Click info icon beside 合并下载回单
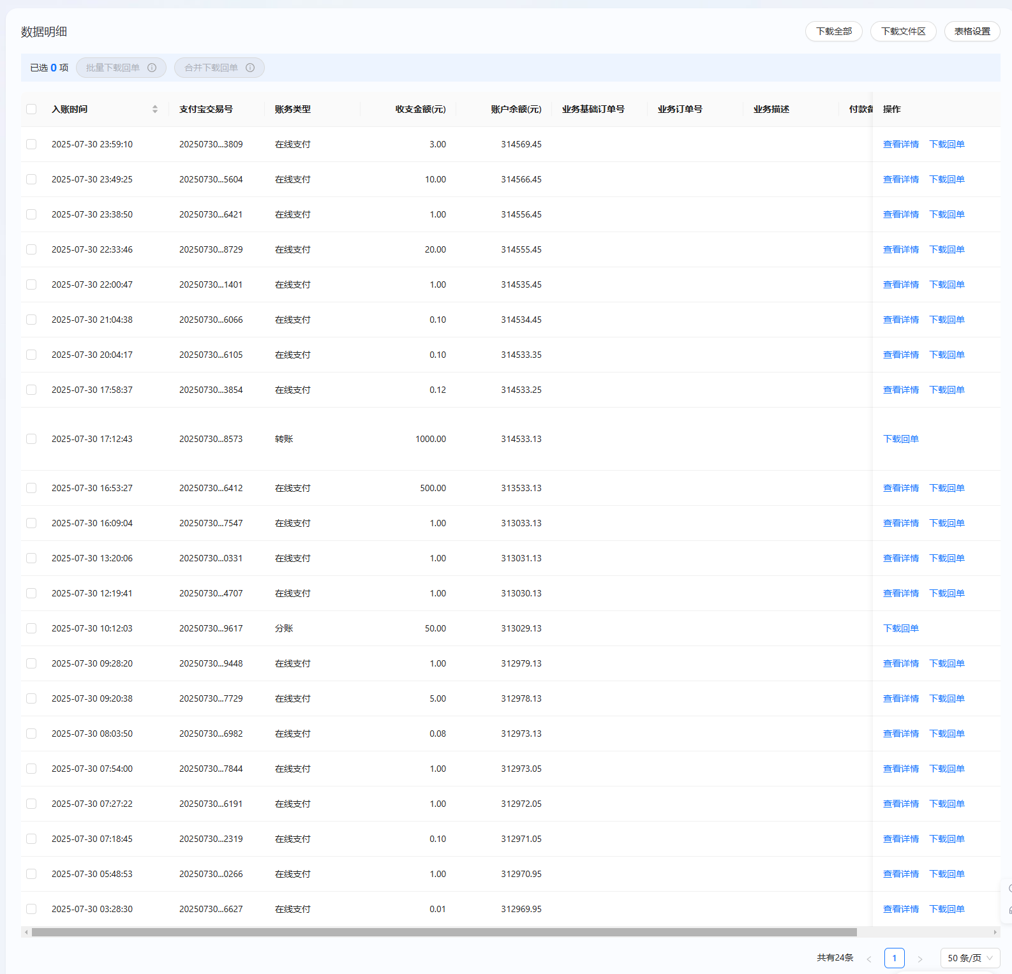 [x=250, y=68]
